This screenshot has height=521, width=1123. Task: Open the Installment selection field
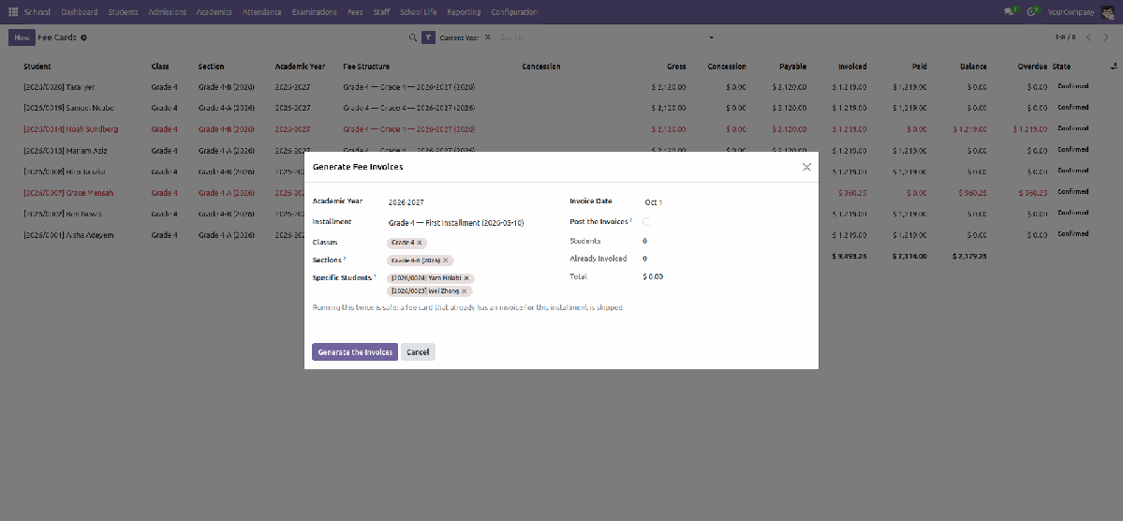pos(473,223)
